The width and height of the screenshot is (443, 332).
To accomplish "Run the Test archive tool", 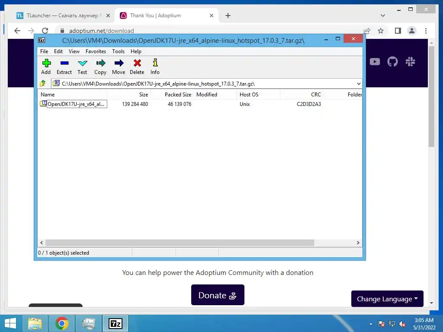I will [82, 67].
